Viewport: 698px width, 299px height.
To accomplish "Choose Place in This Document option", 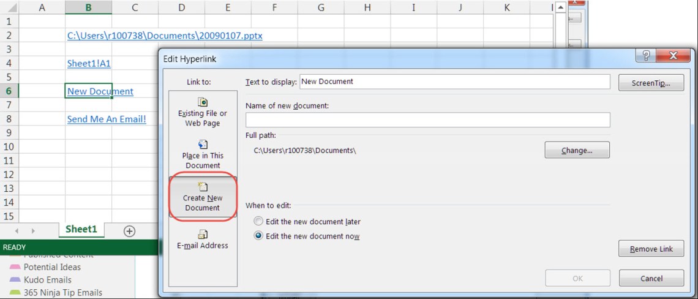I will point(203,154).
